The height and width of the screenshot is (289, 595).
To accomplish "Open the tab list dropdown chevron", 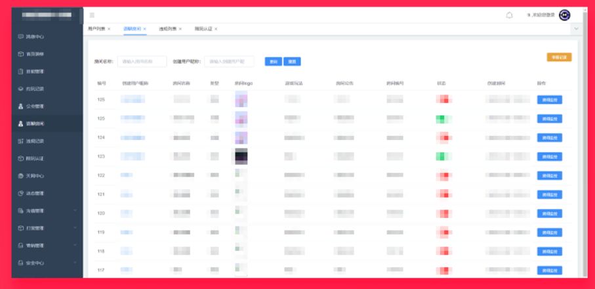I will pos(577,29).
